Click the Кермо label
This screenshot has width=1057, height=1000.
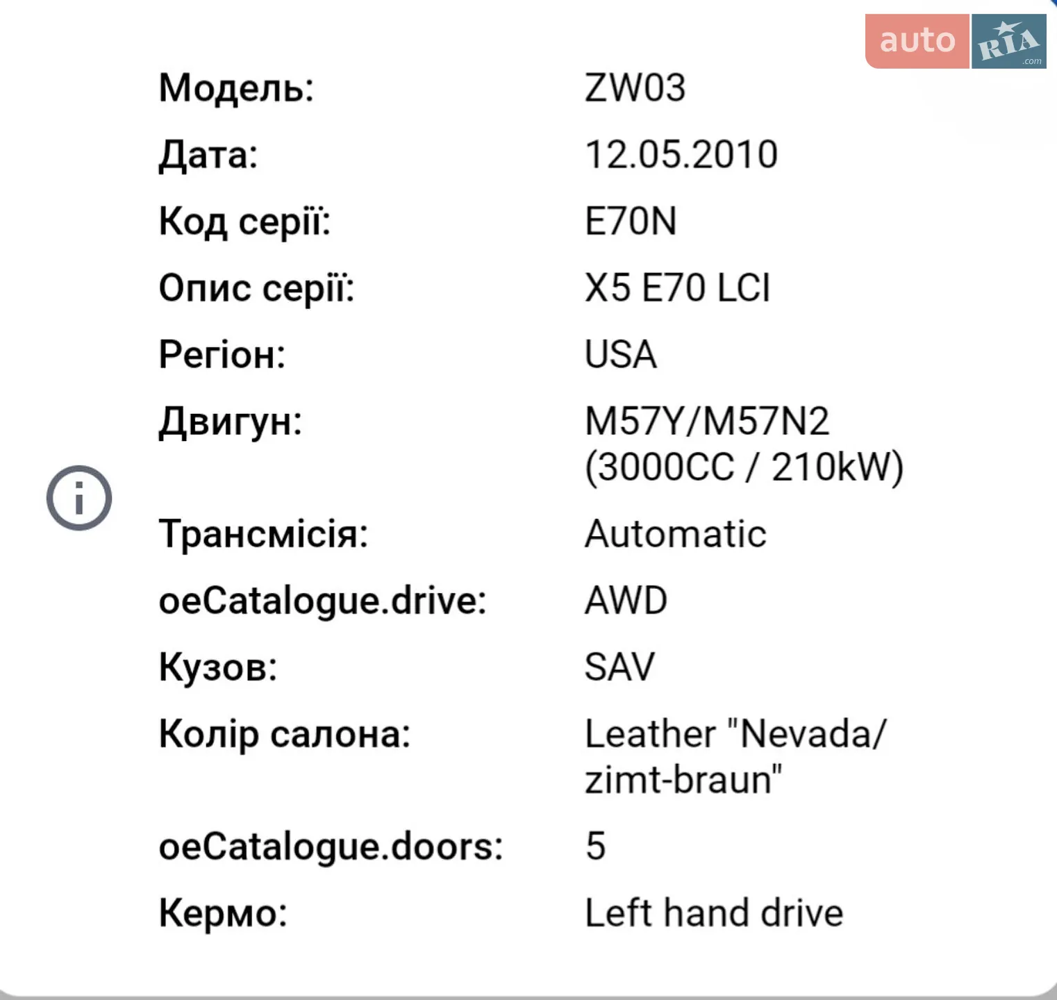pos(223,912)
